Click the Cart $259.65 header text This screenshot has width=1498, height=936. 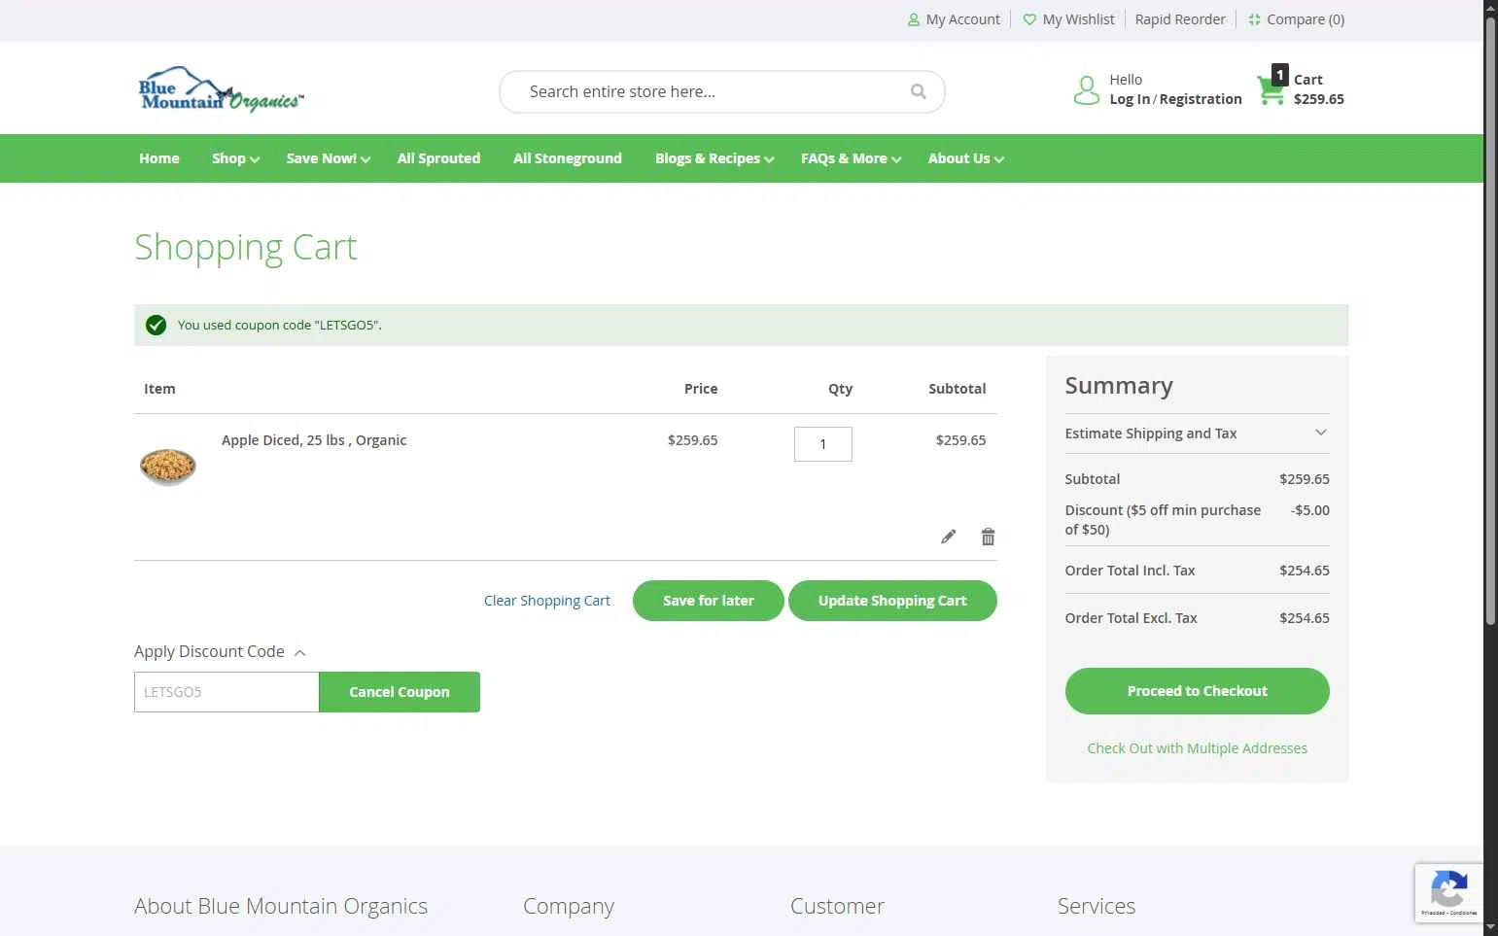(1318, 89)
